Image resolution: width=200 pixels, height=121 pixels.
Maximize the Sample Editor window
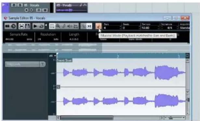176,18
